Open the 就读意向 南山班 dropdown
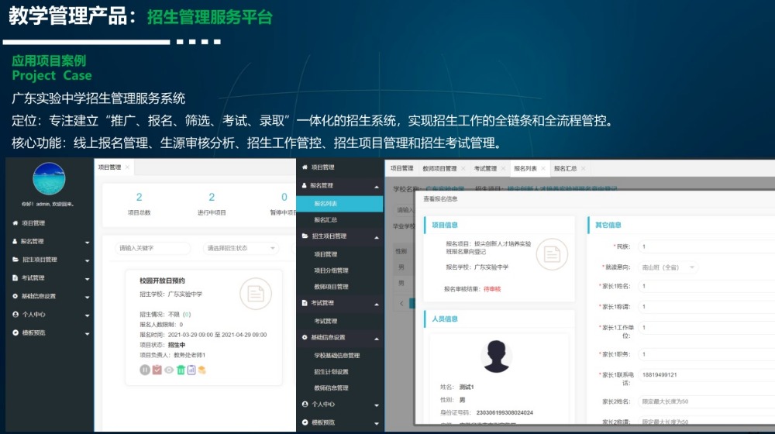Image resolution: width=775 pixels, height=434 pixels. pos(668,267)
